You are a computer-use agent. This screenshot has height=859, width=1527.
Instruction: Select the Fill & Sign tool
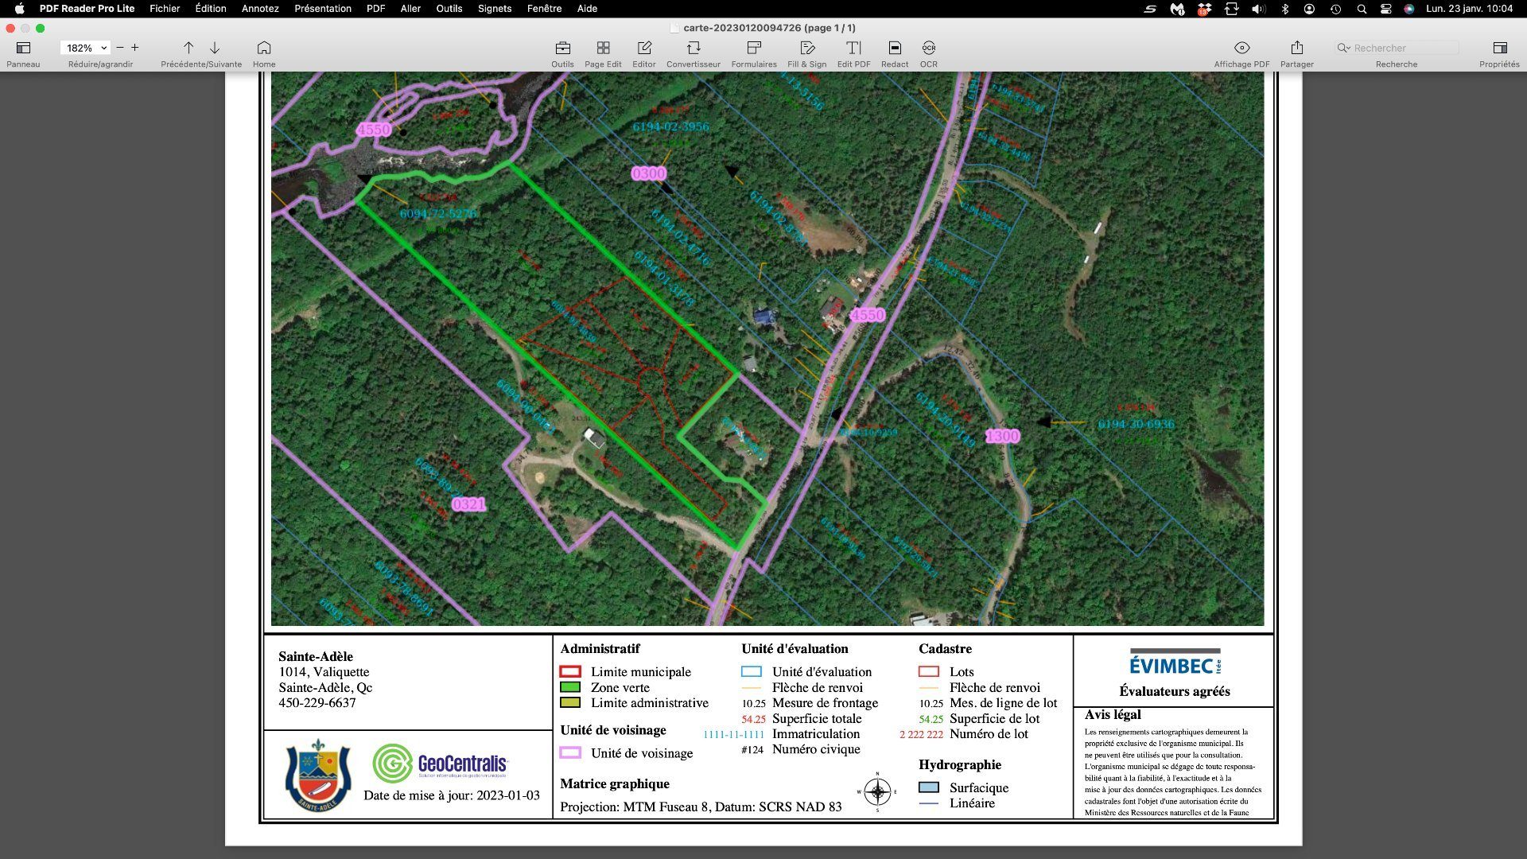click(x=807, y=48)
